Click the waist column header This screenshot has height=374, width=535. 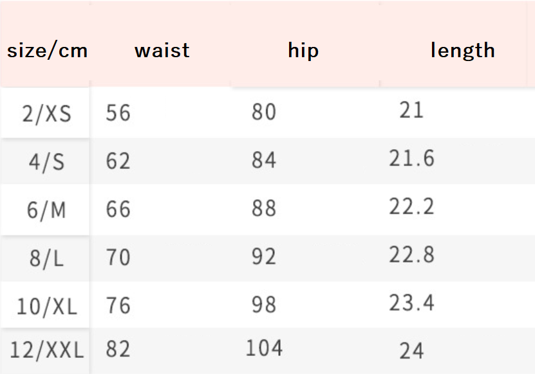[162, 51]
